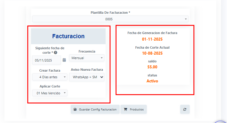Open the Crear Factura dropdown
The image size is (227, 123).
50,77
